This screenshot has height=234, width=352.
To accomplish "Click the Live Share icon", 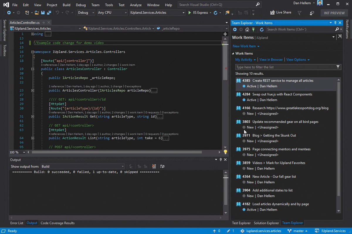I will coord(273,13).
